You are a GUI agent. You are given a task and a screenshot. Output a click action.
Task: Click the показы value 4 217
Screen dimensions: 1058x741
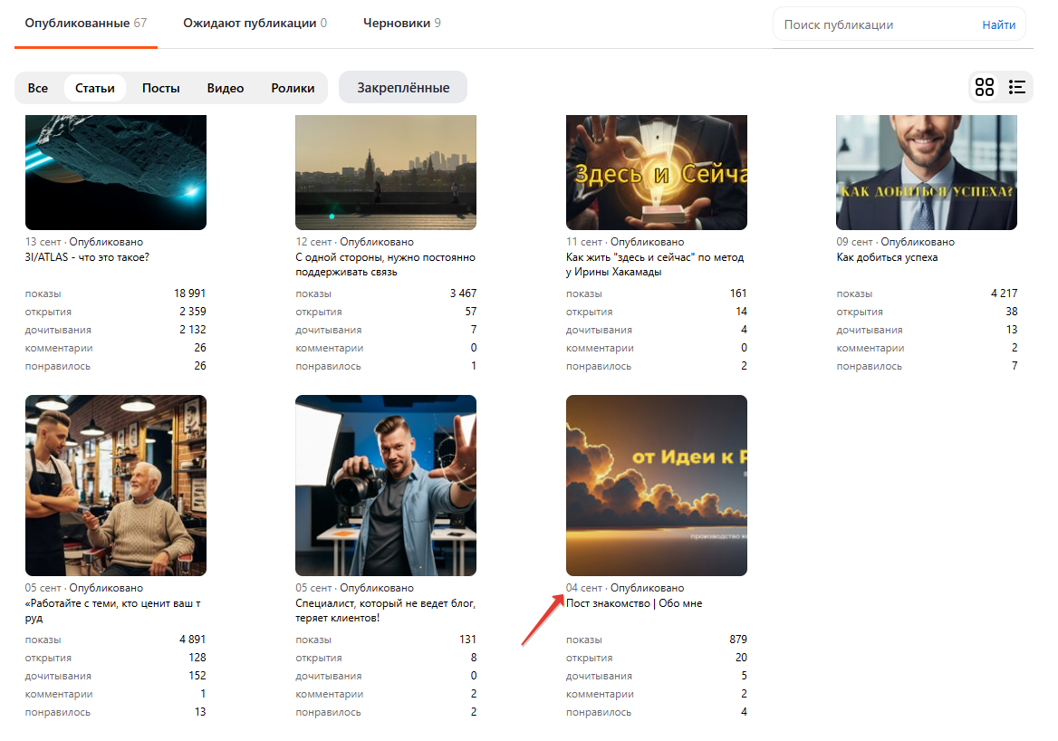point(1004,294)
